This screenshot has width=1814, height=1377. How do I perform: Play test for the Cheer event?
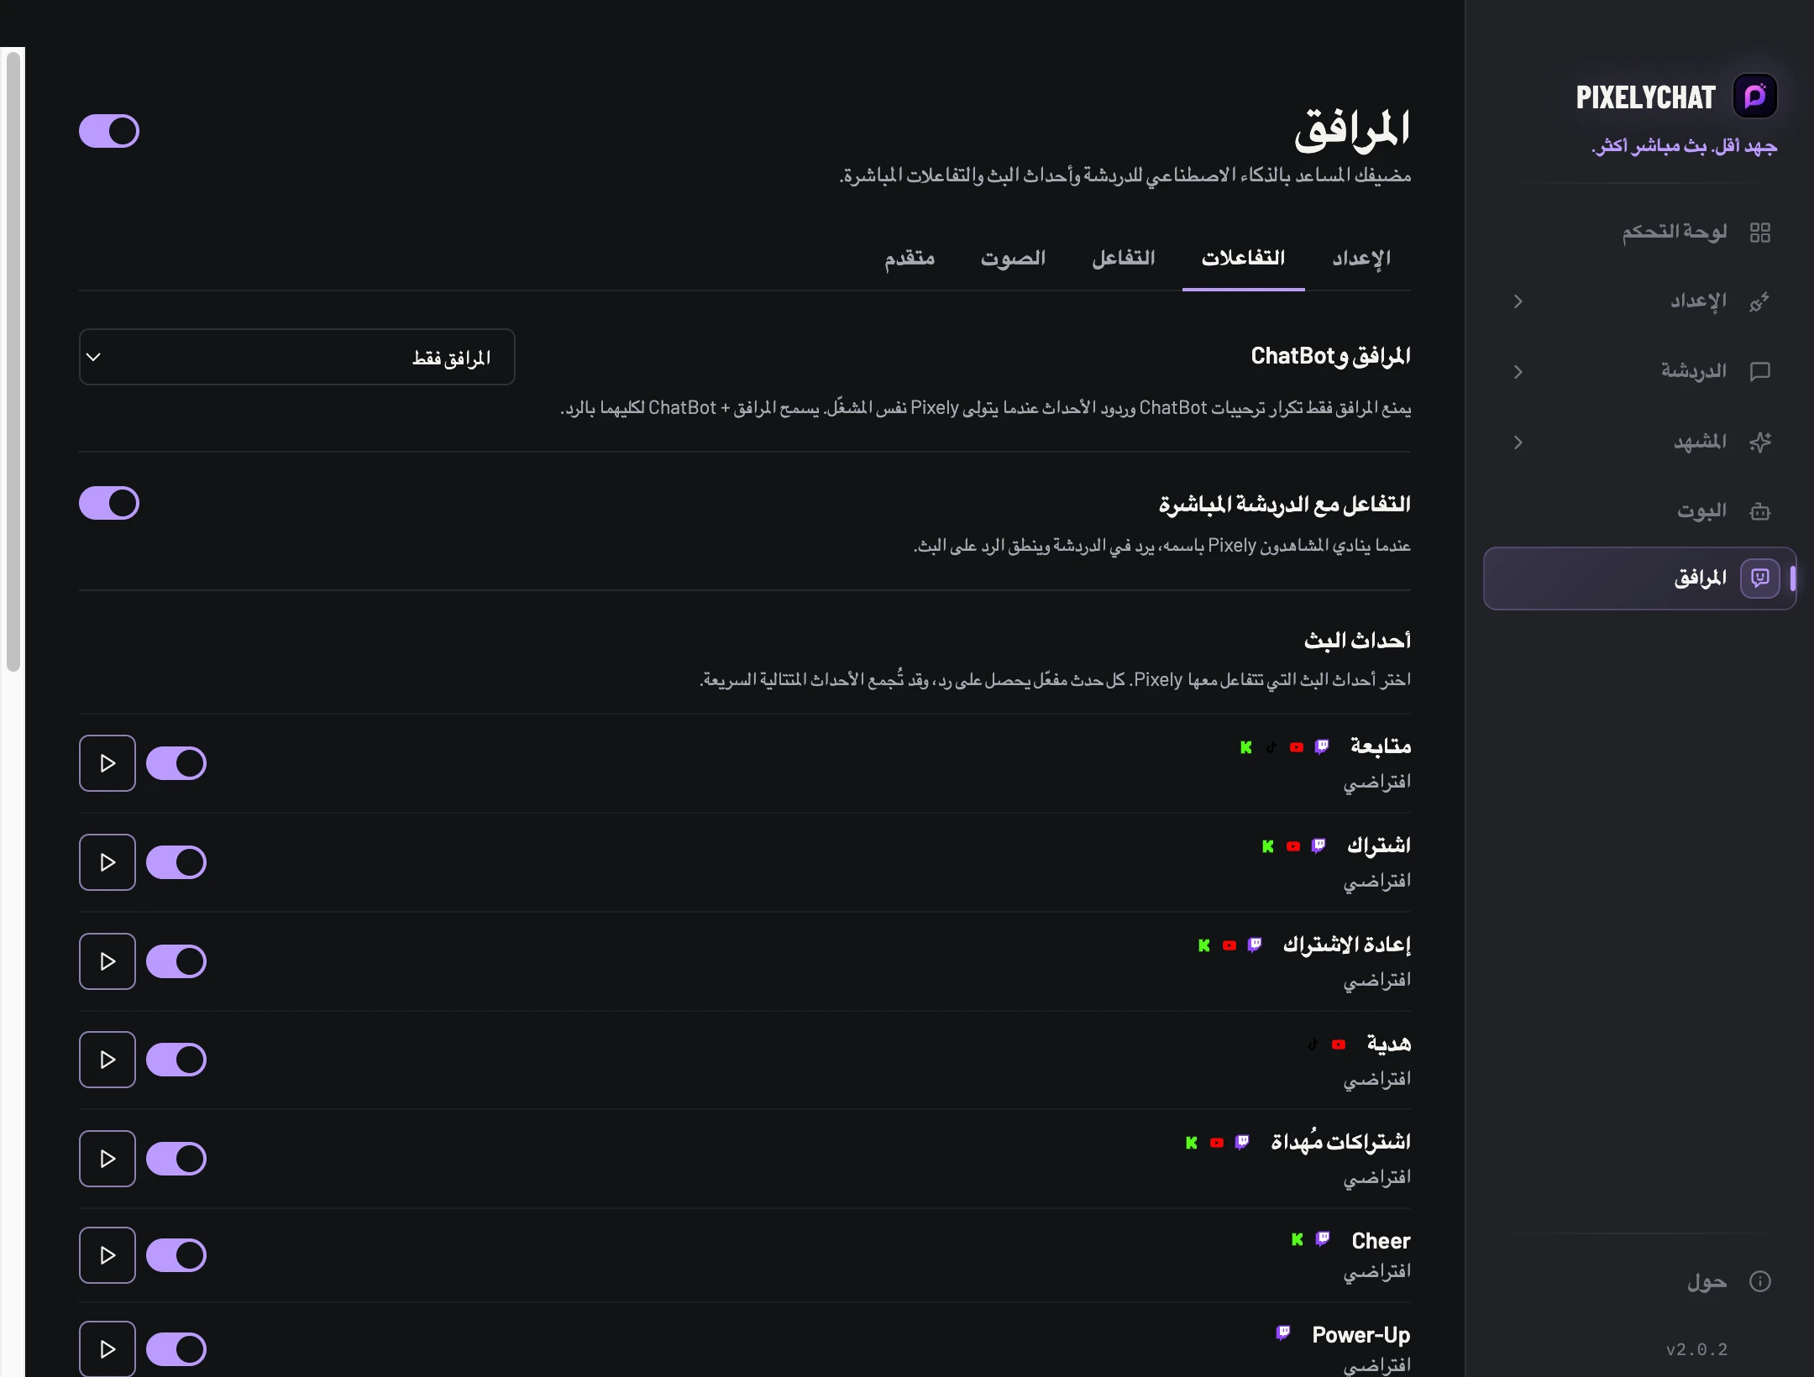(107, 1255)
